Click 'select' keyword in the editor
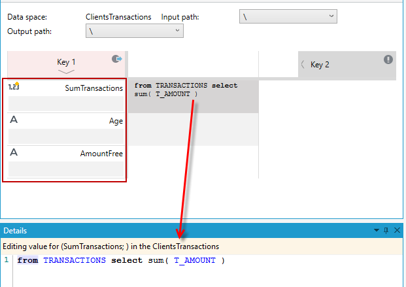The width and height of the screenshot is (406, 287). click(127, 260)
